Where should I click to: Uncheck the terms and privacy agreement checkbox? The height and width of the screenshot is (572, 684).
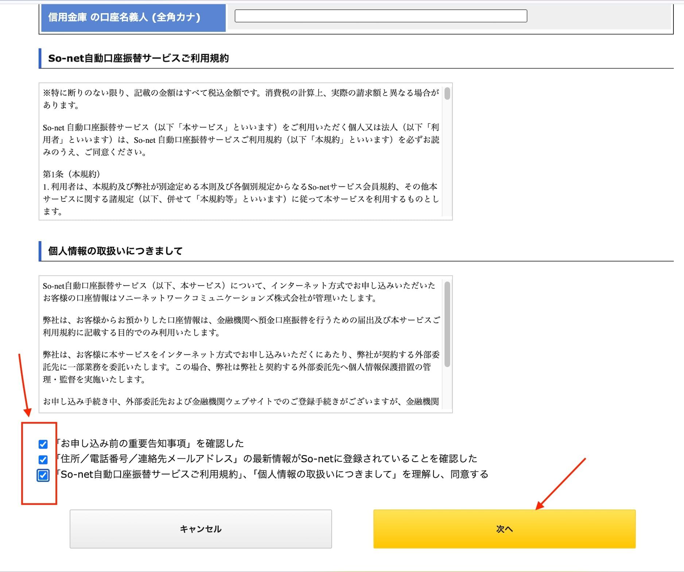(x=43, y=475)
